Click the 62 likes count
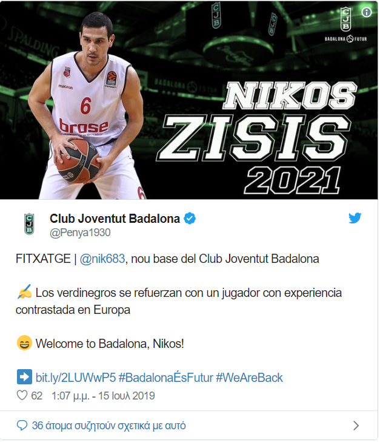 [x=36, y=396]
